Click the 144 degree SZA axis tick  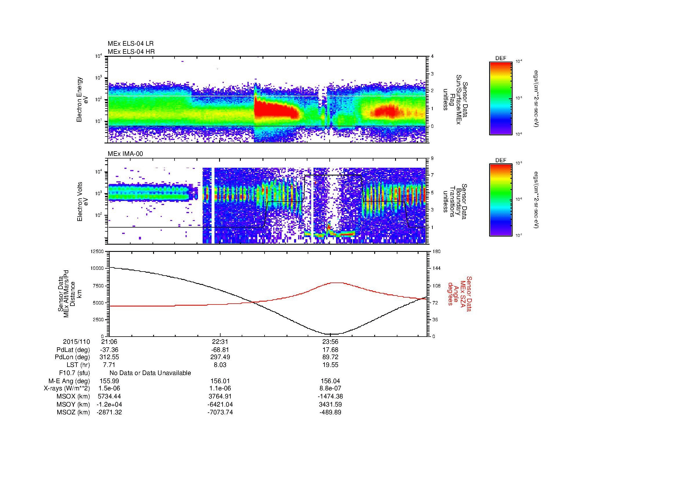tap(436, 268)
